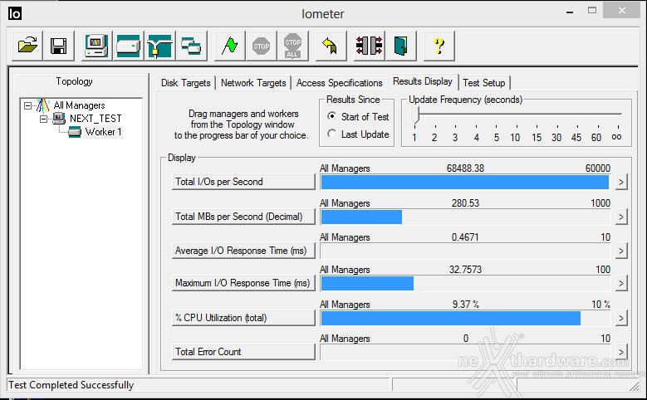Viewport: 647px width, 400px height.
Task: Open the Test Setup tab
Action: pyautogui.click(x=484, y=83)
